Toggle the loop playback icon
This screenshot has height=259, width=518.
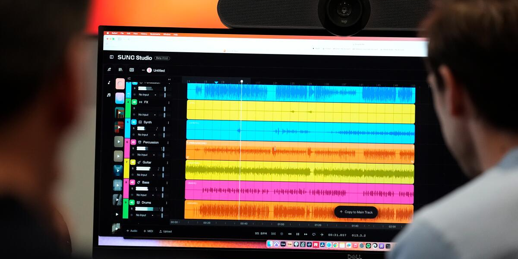click(x=314, y=234)
